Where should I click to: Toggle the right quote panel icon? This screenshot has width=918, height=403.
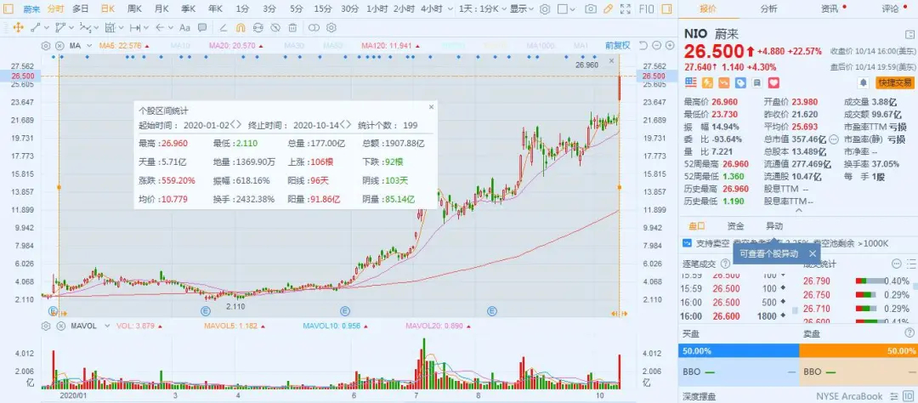666,9
